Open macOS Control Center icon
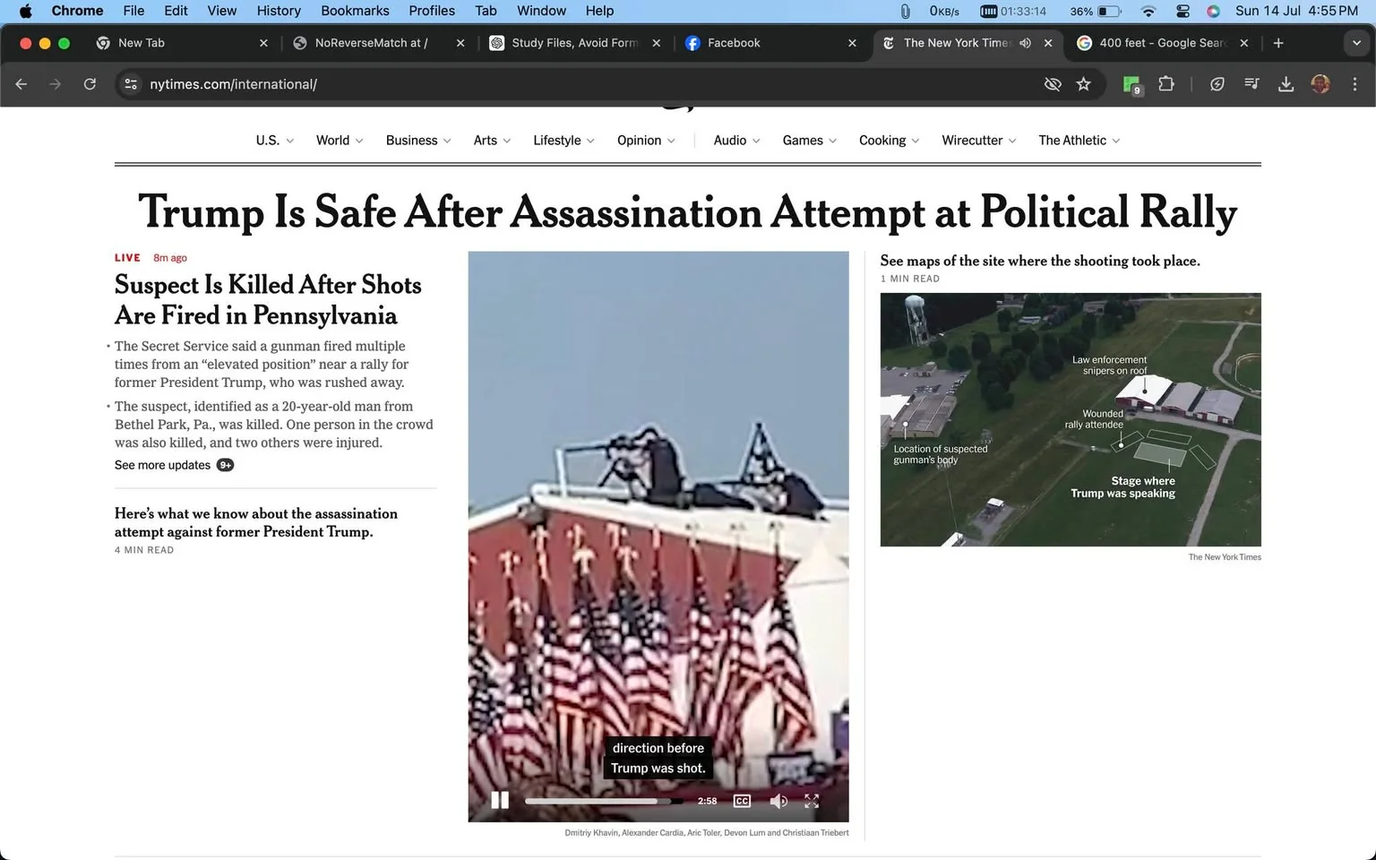 tap(1182, 11)
